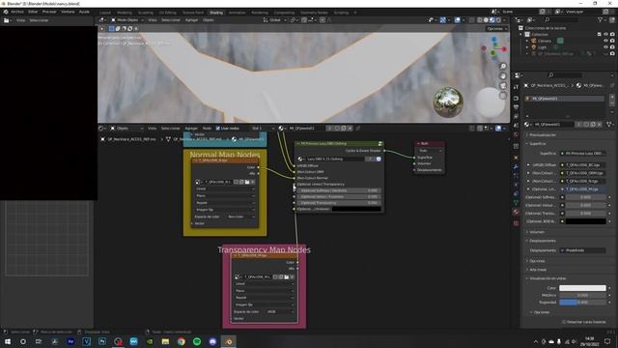618x348 pixels.
Task: Toggle Light visibility eye in the outliner
Action: [605, 47]
